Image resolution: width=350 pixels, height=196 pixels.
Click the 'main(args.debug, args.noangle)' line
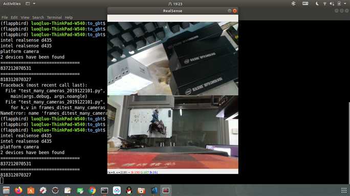pyautogui.click(x=49, y=96)
